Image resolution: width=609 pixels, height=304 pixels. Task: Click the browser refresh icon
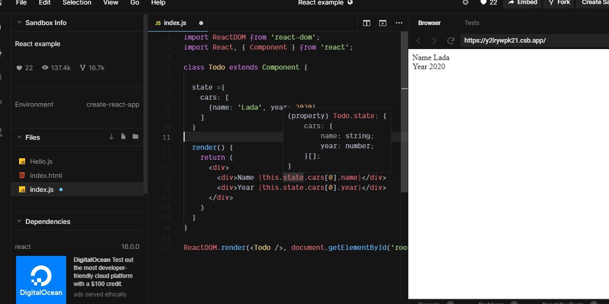tap(450, 41)
